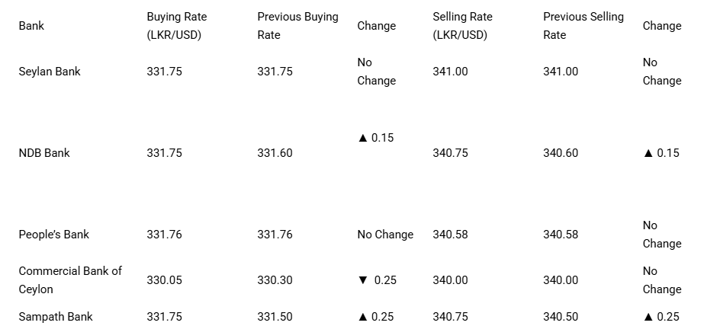The height and width of the screenshot is (329, 723).
Task: Click the down triangle in the Commercial Bank of Ceylon row
Action: (x=362, y=280)
